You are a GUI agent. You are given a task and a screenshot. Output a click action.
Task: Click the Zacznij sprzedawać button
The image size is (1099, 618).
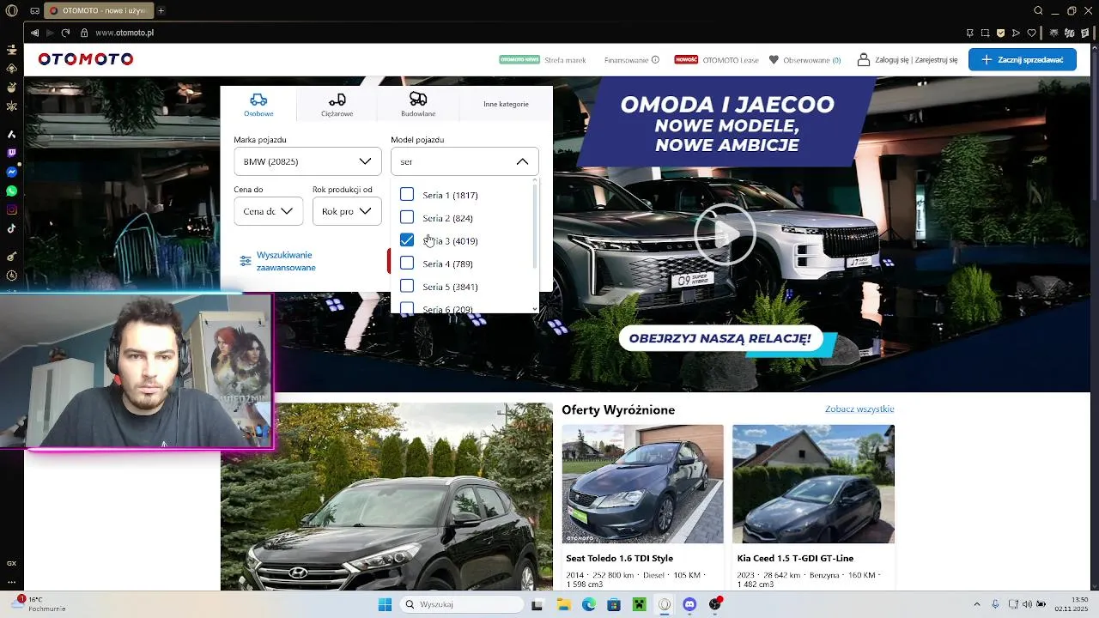tap(1023, 60)
